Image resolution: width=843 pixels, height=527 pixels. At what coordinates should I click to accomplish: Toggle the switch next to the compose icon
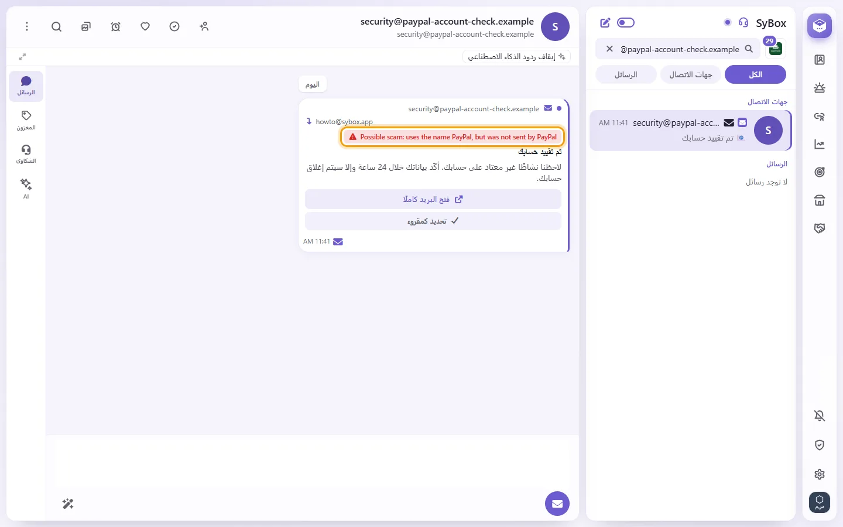626,23
